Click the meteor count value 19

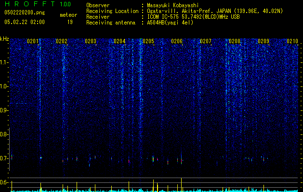(70, 22)
